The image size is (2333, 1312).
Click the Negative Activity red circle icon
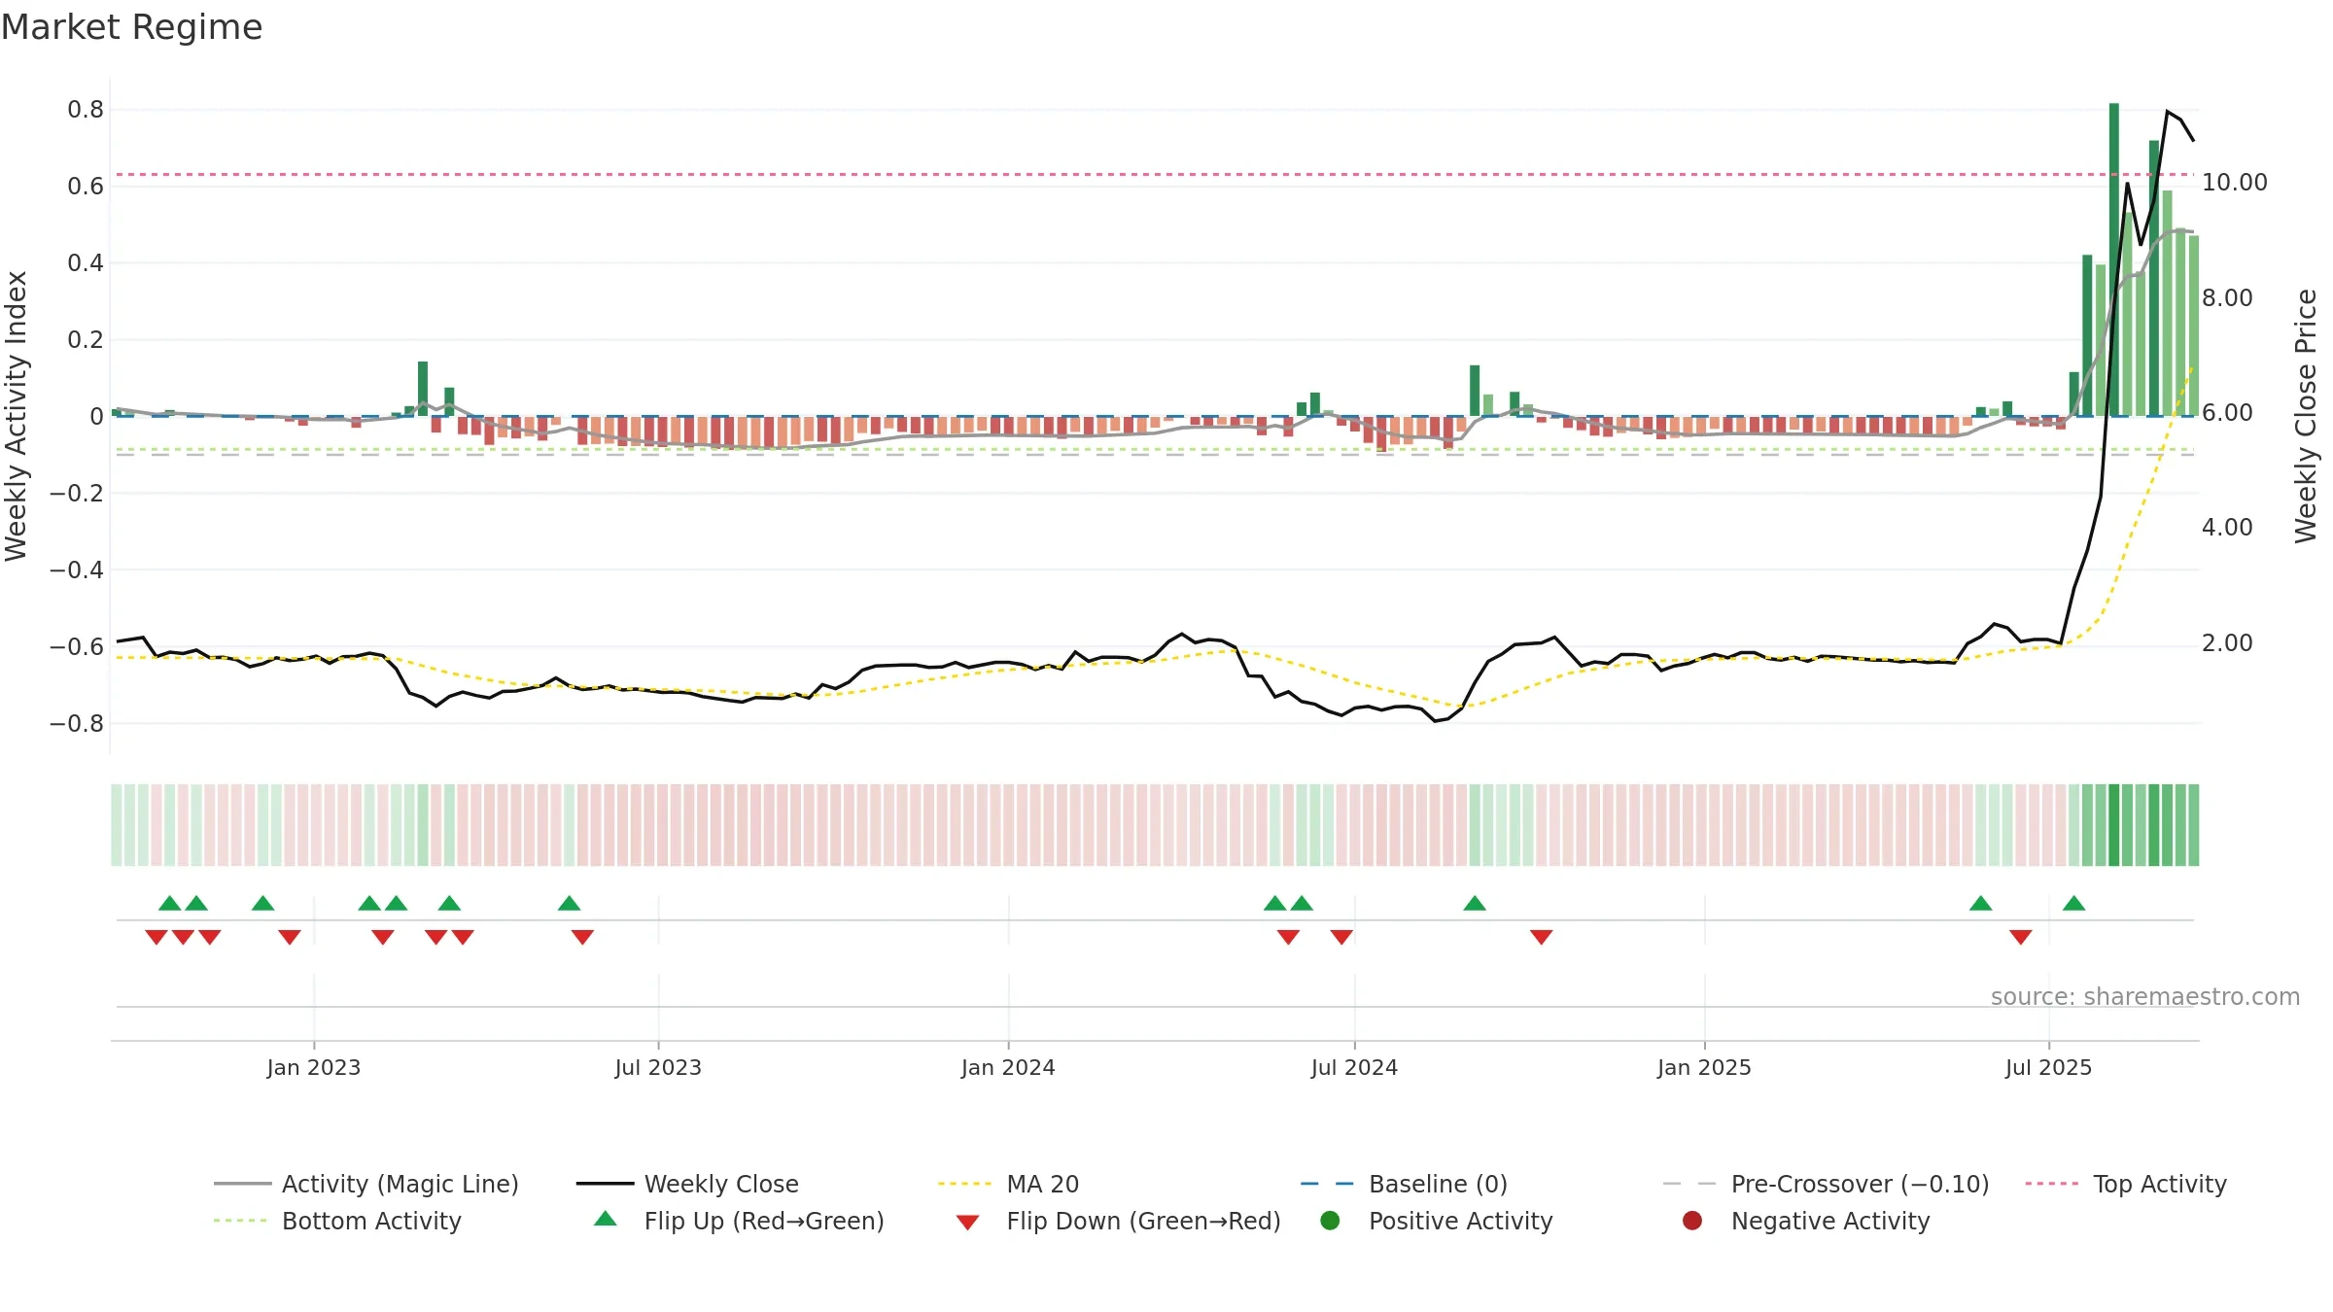click(x=1692, y=1220)
